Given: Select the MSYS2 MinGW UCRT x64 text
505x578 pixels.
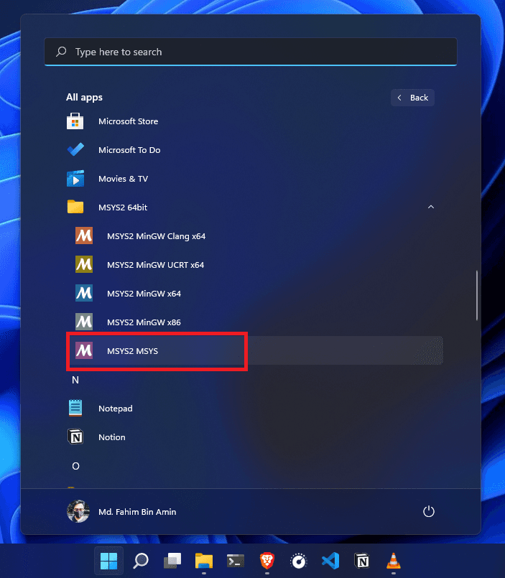Looking at the screenshot, I should [155, 265].
